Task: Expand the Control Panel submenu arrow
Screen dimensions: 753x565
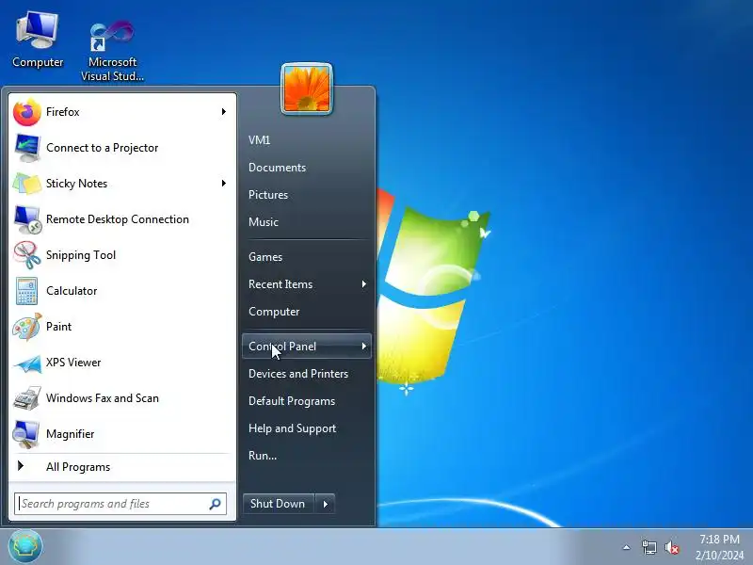Action: 364,347
